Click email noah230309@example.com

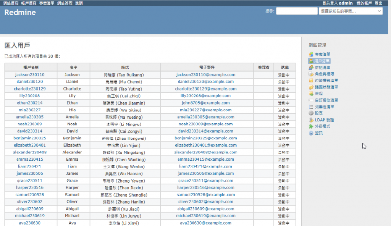click(206, 124)
